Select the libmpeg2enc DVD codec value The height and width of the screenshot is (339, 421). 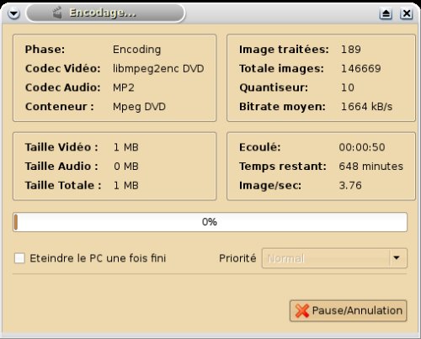[158, 69]
